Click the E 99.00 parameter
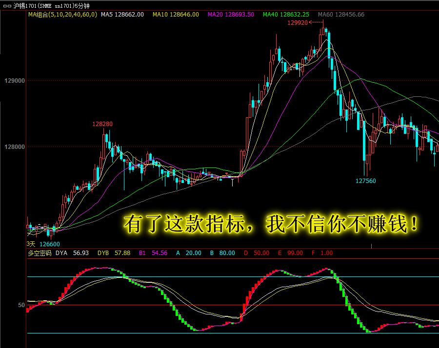Screen dimensions: 439x348 (x=290, y=253)
